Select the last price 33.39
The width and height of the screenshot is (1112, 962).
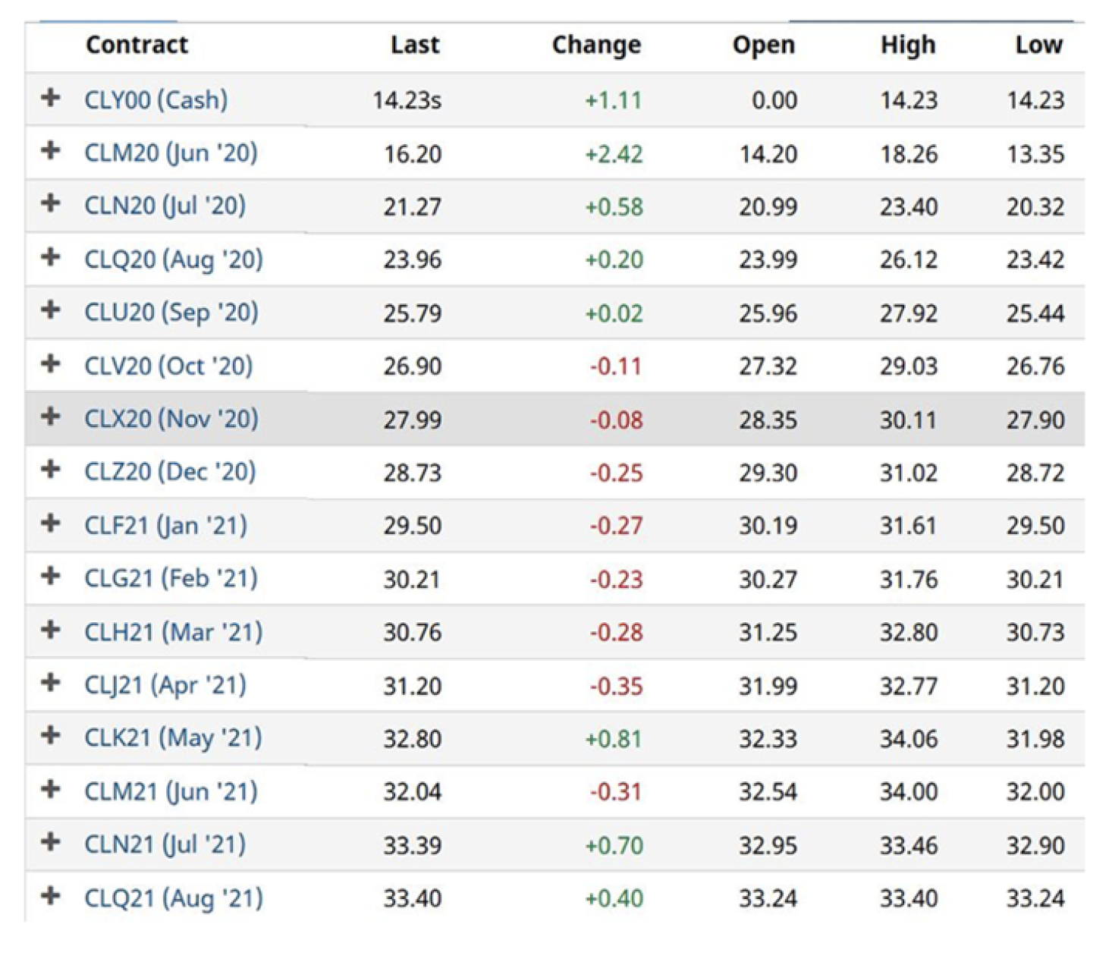click(x=412, y=845)
